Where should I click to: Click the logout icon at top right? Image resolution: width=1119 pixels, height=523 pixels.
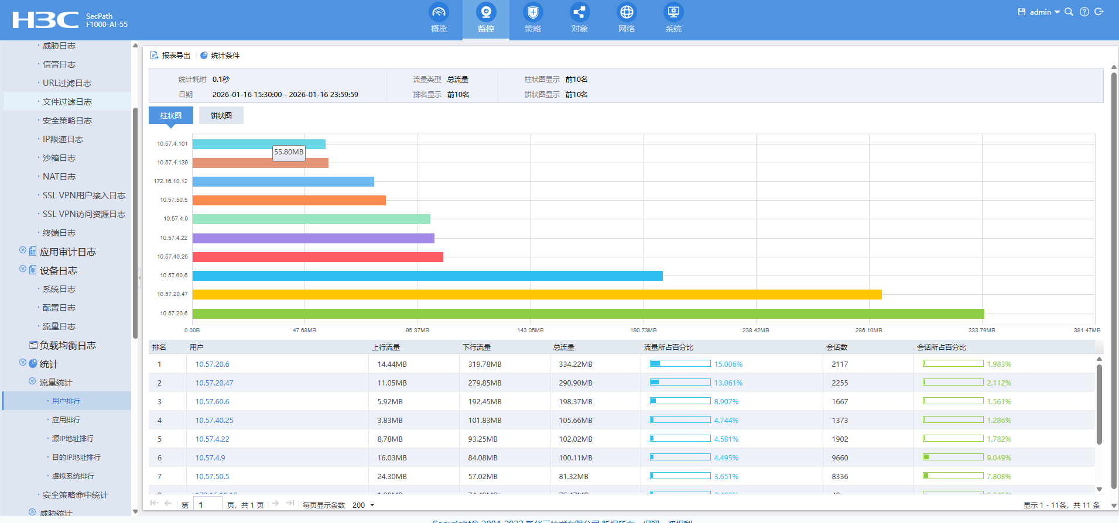[x=1099, y=12]
